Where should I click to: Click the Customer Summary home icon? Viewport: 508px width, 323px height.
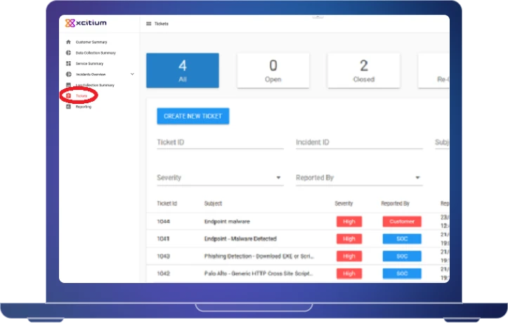(x=68, y=42)
